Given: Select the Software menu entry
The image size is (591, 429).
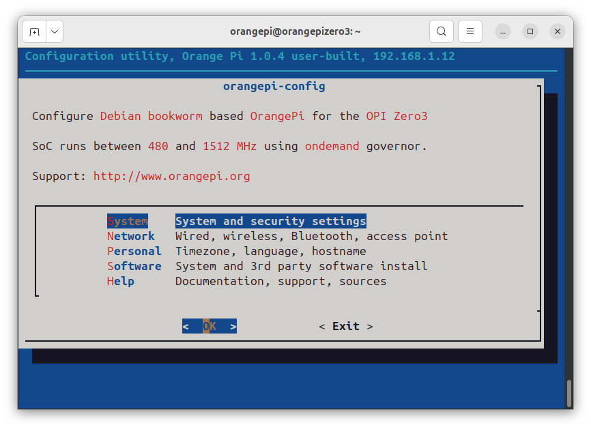Looking at the screenshot, I should 134,266.
